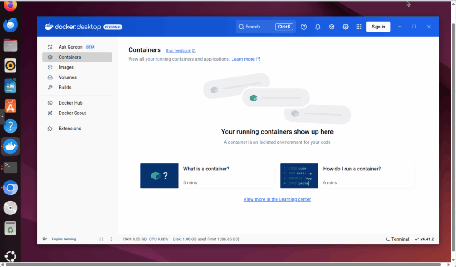
Task: Show applications via Ubuntu logo
Action: coord(11,256)
